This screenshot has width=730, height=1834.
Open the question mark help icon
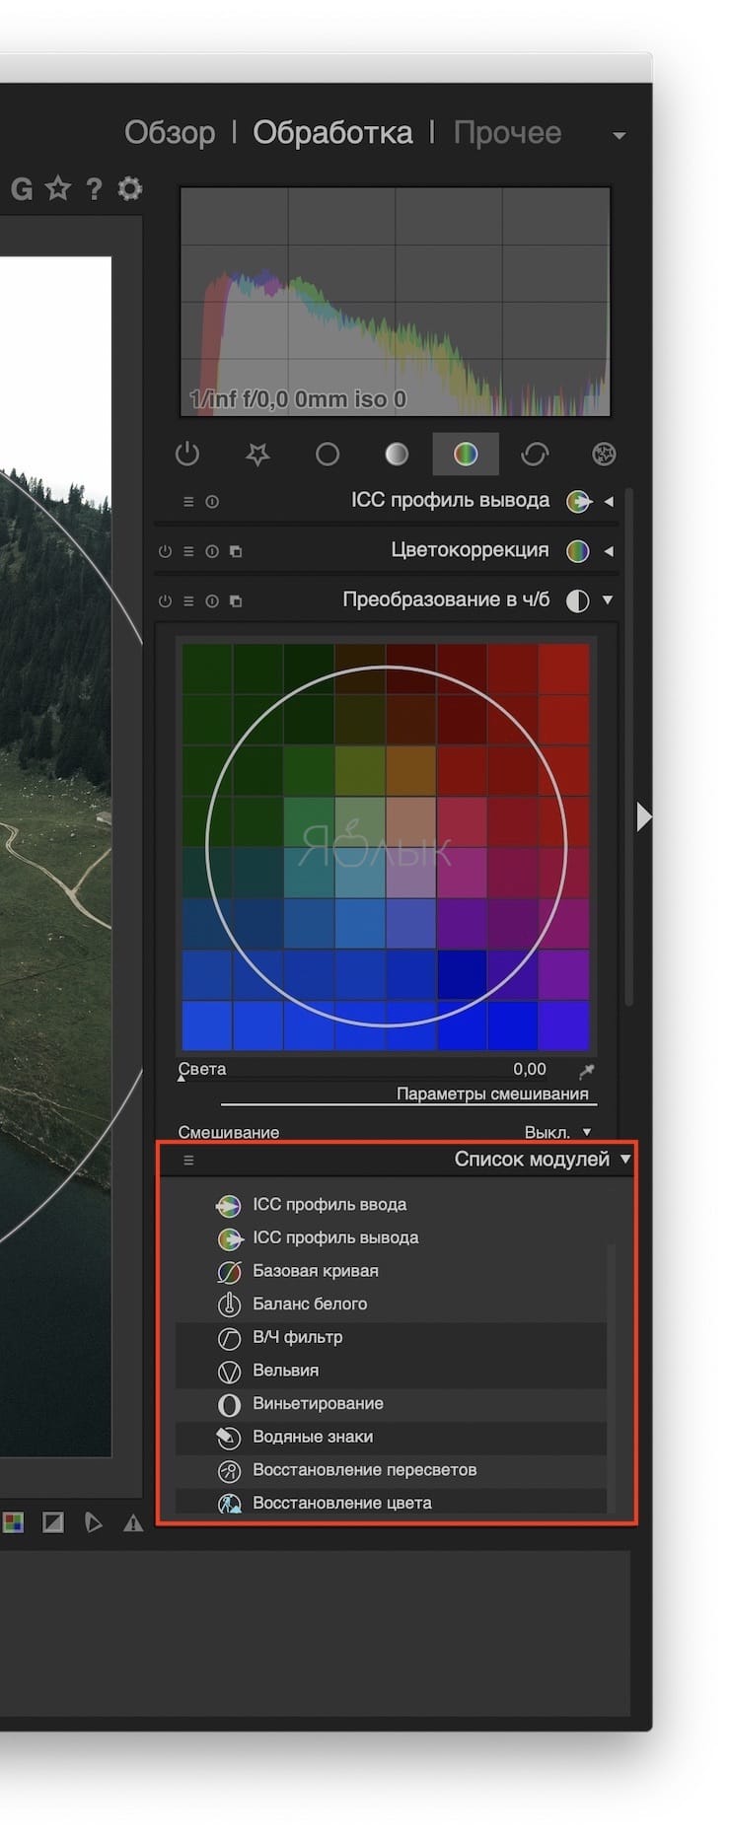pyautogui.click(x=94, y=188)
